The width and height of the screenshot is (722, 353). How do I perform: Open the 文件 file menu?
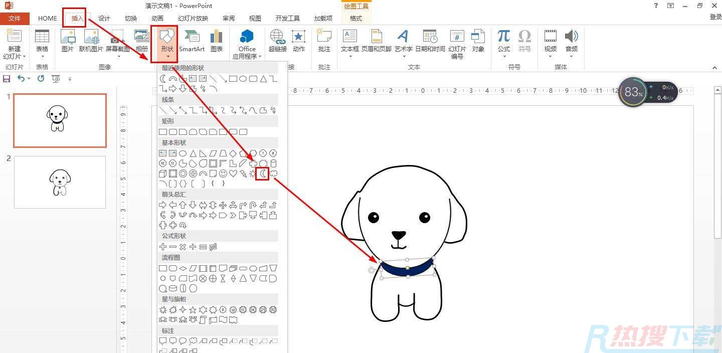(x=15, y=18)
